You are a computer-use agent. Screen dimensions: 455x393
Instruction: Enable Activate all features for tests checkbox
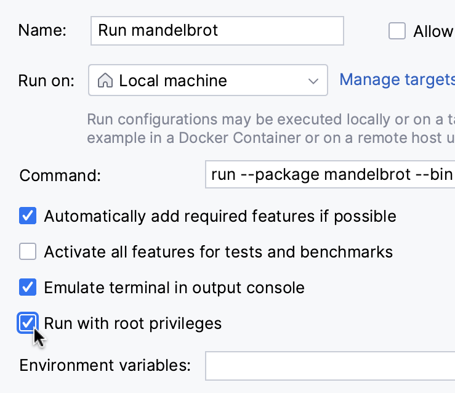[x=28, y=251]
